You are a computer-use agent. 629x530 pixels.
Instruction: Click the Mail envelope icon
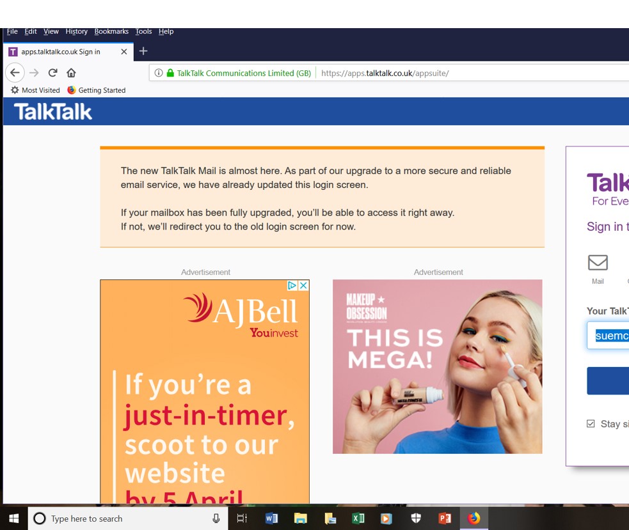[x=598, y=263]
